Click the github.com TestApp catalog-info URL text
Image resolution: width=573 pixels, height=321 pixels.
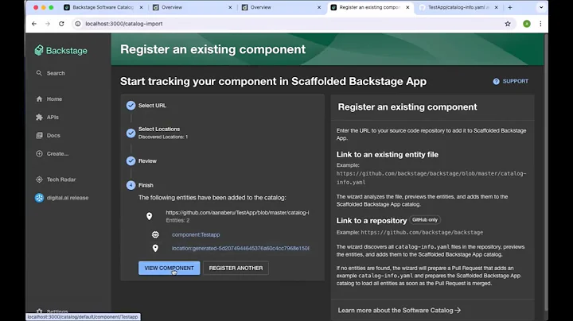tap(237, 213)
